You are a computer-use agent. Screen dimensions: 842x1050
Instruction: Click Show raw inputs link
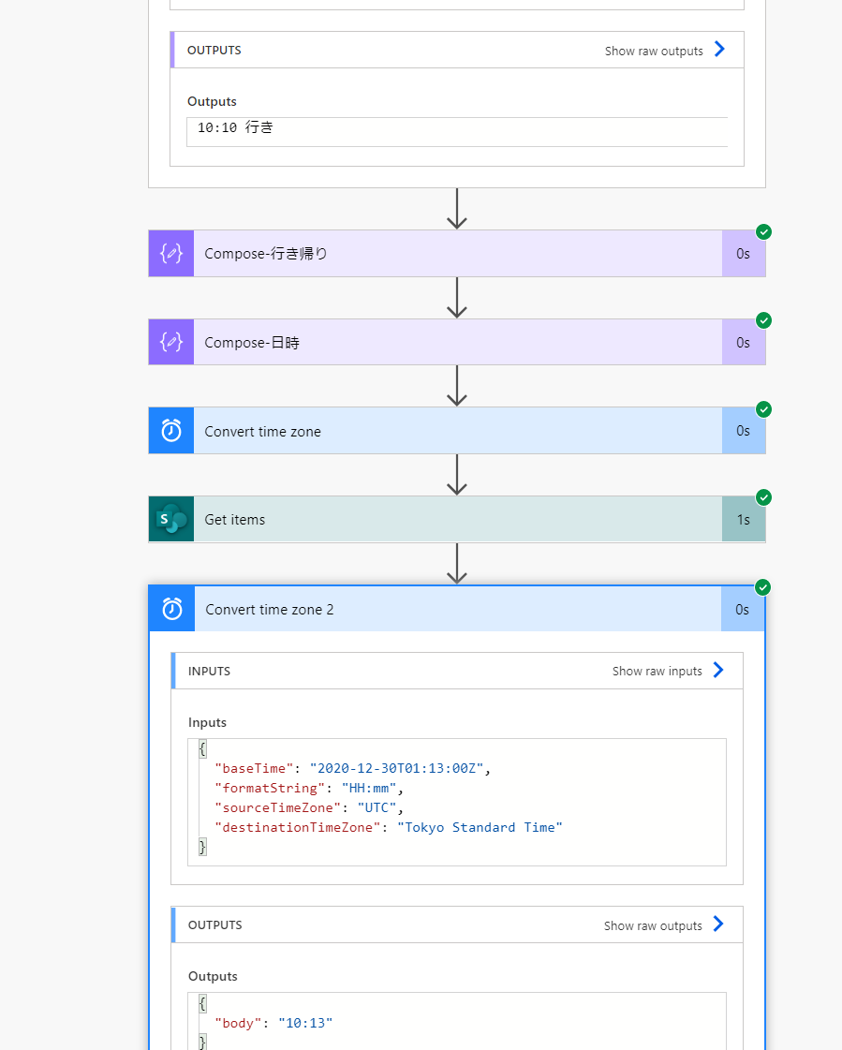(657, 671)
